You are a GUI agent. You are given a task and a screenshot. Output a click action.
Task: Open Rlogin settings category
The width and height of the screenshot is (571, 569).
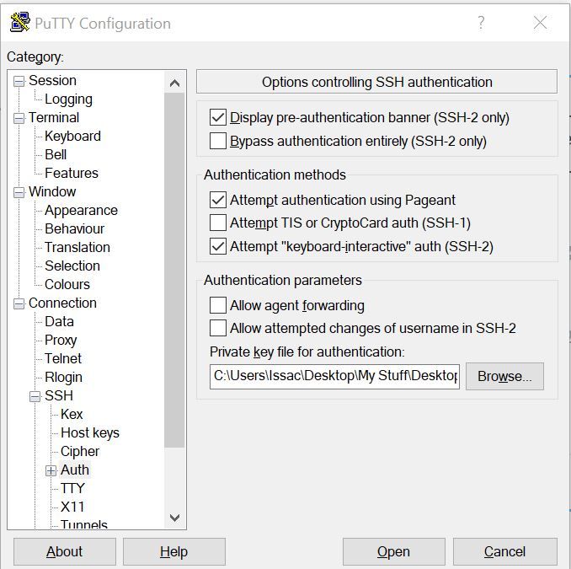[63, 378]
